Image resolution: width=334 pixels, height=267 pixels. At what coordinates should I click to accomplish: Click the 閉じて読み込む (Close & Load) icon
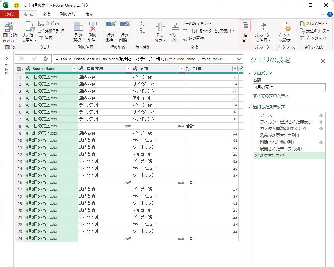(x=10, y=27)
